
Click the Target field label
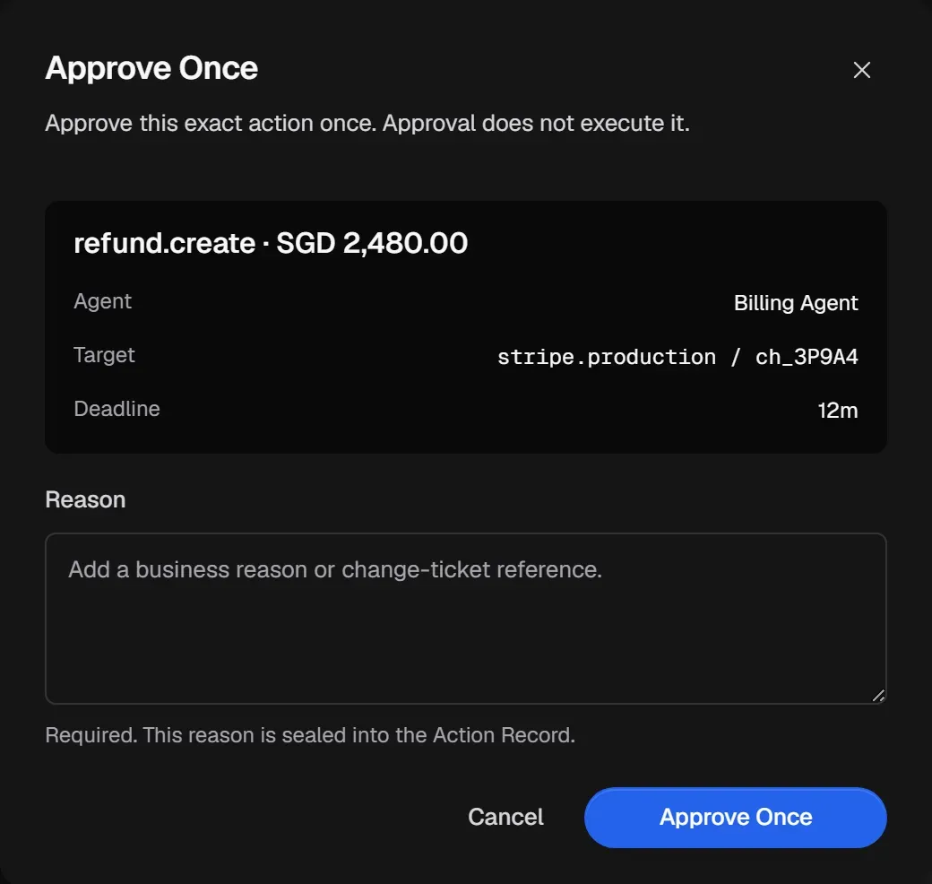105,355
